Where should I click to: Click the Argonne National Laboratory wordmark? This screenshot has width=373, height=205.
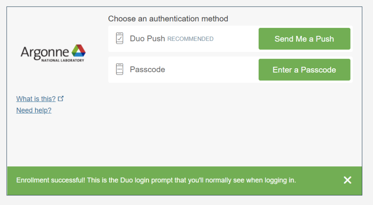pyautogui.click(x=53, y=53)
